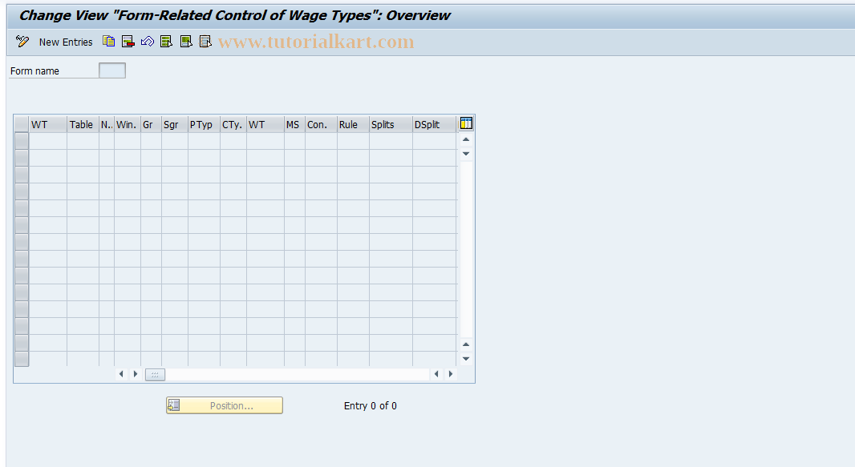The width and height of the screenshot is (855, 467).
Task: Click the bottom-most vertical scroll down arrow
Action: pyautogui.click(x=466, y=359)
